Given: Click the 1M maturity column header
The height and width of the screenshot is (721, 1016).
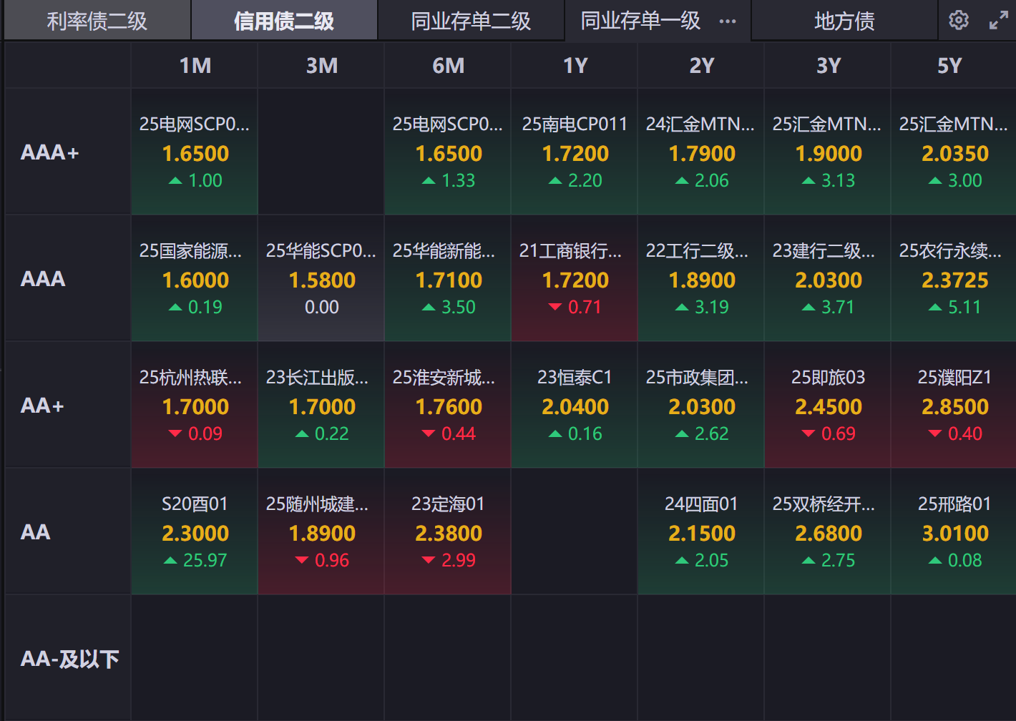Looking at the screenshot, I should coord(195,66).
